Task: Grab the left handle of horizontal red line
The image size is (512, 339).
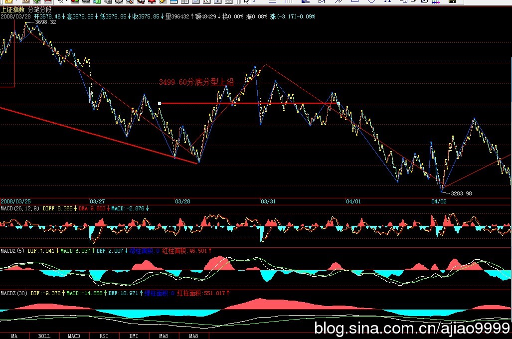Action: [160, 103]
